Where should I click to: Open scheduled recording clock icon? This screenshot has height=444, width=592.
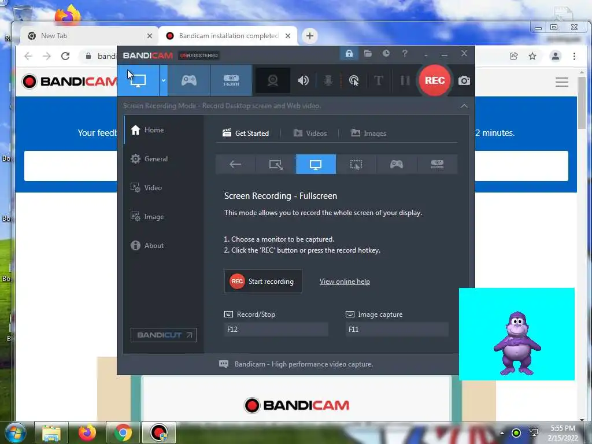tap(386, 54)
